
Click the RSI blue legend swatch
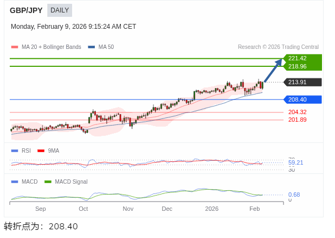[15, 151]
